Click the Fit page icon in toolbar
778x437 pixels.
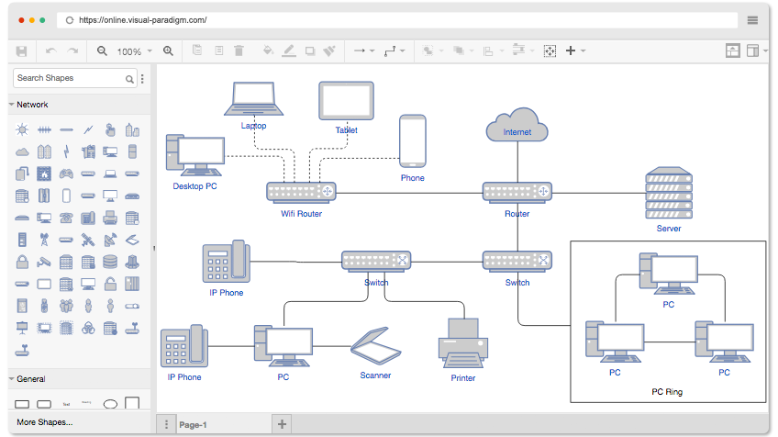[x=550, y=50]
